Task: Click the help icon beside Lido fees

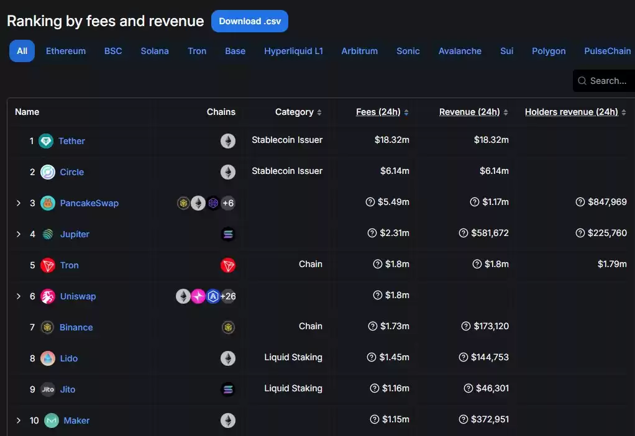Action: pyautogui.click(x=372, y=357)
